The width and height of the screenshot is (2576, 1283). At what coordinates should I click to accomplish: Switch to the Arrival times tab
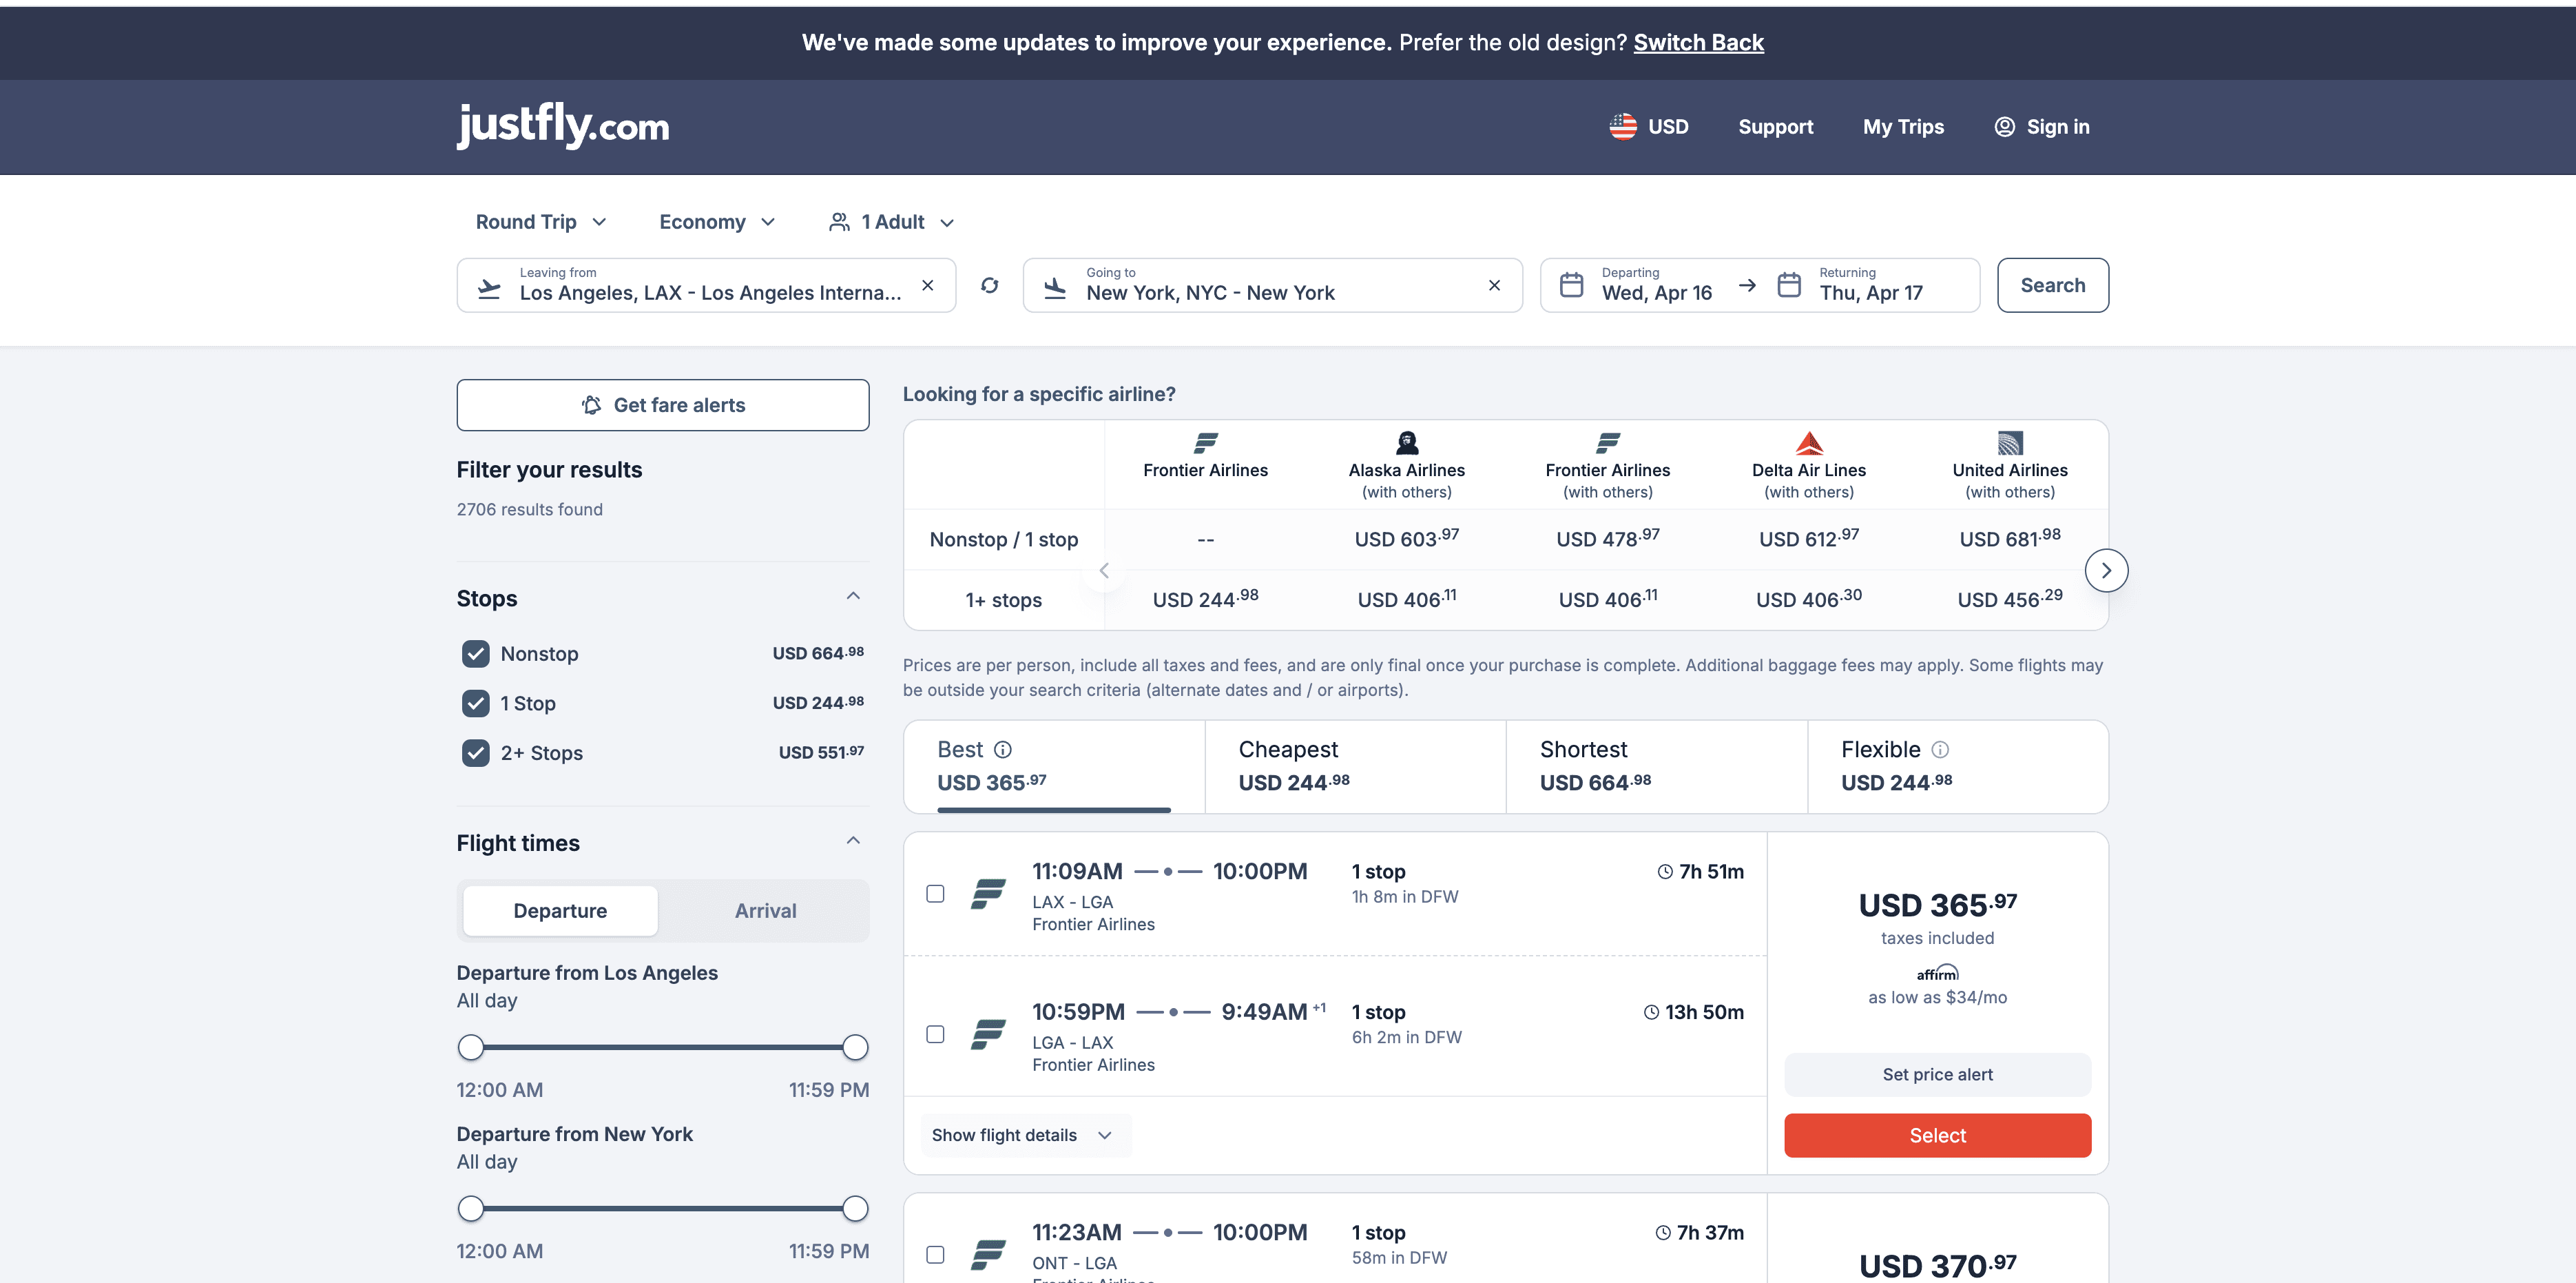pyautogui.click(x=765, y=911)
